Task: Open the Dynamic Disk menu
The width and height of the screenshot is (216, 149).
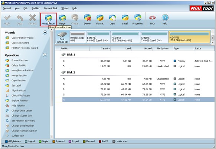Action: click(51, 9)
